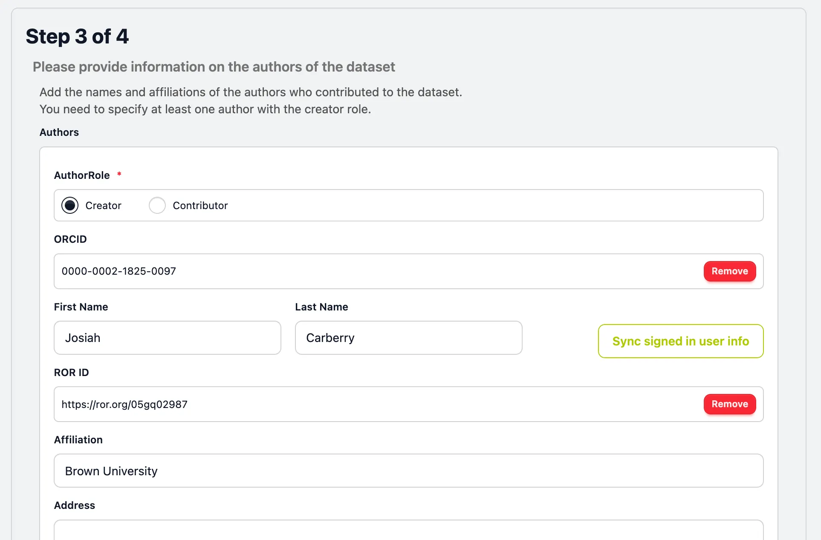The width and height of the screenshot is (821, 540).
Task: Click into the First Name field with Josiah
Action: [167, 338]
